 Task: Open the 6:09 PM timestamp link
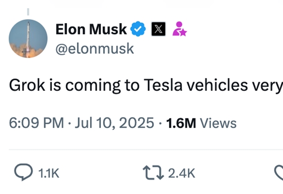37,123
